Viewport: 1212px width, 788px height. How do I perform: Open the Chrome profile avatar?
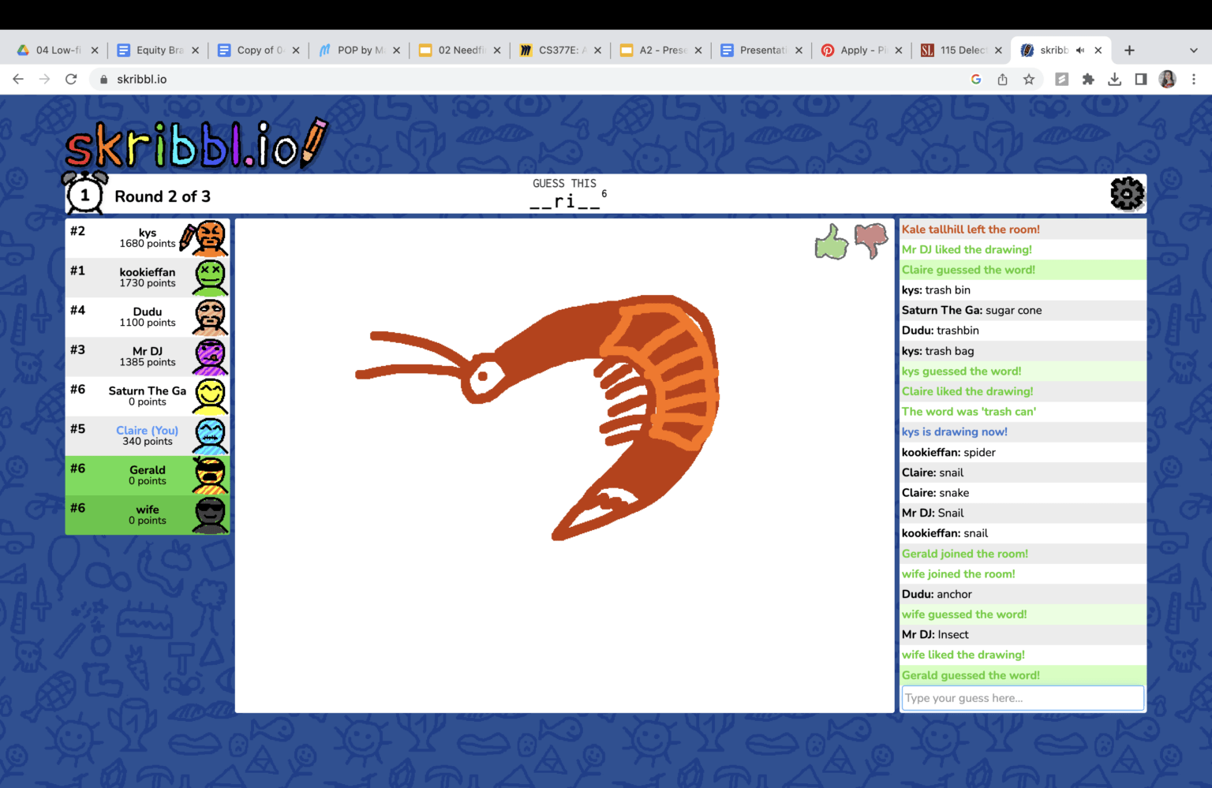(x=1168, y=79)
